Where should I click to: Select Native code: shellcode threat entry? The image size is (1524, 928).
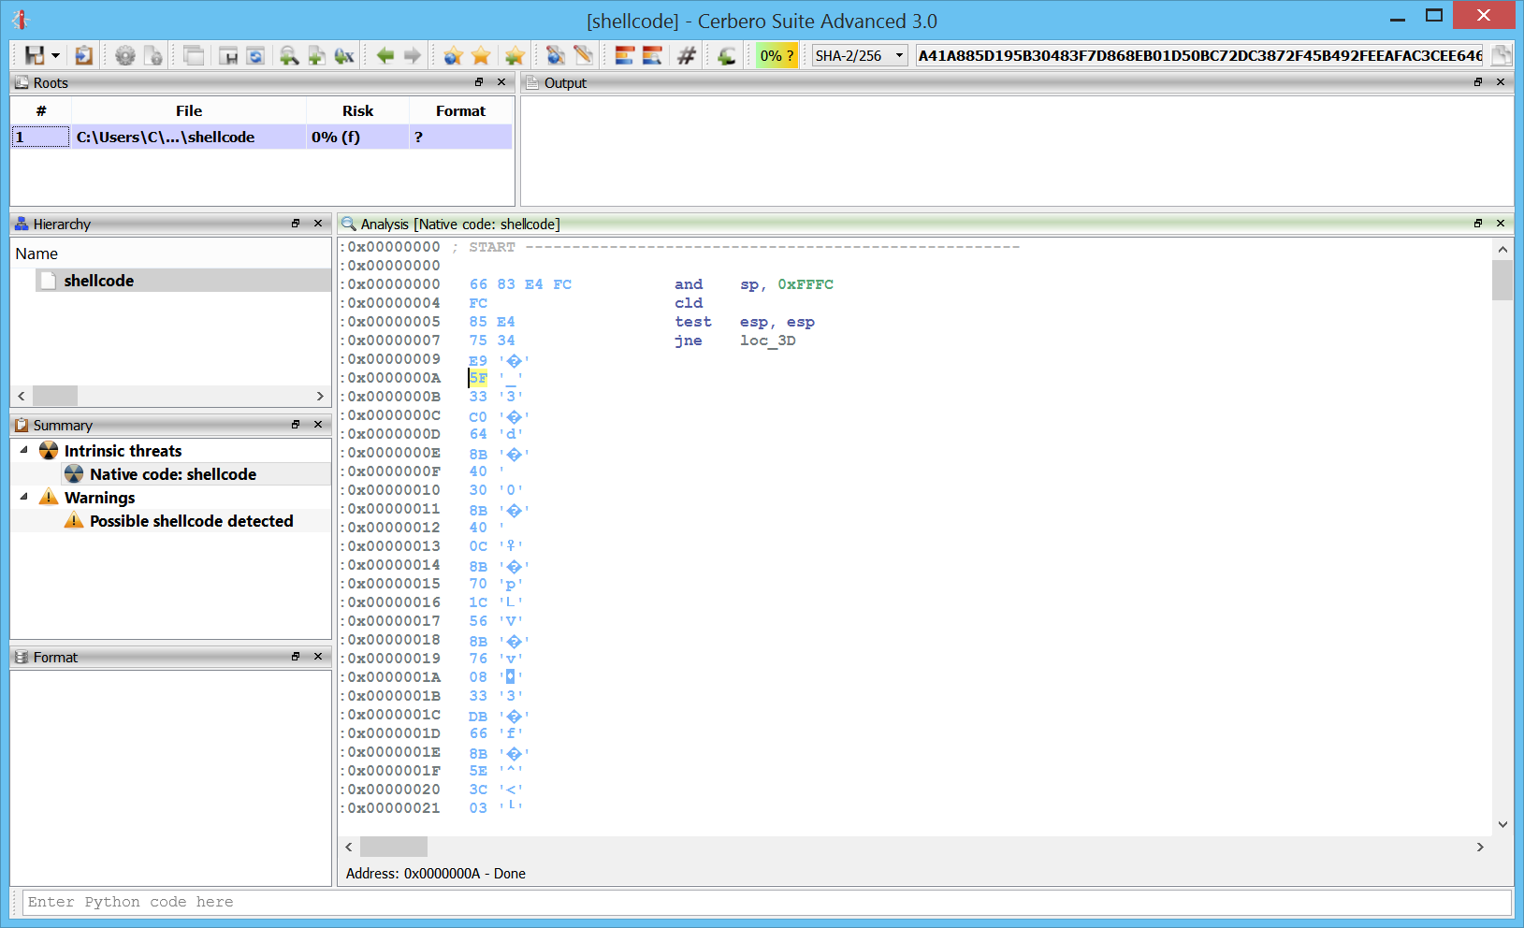[172, 474]
